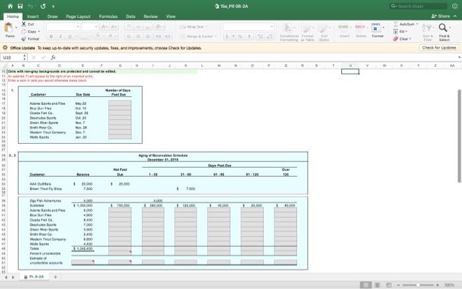
Task: Redo the last action
Action: click(43, 6)
